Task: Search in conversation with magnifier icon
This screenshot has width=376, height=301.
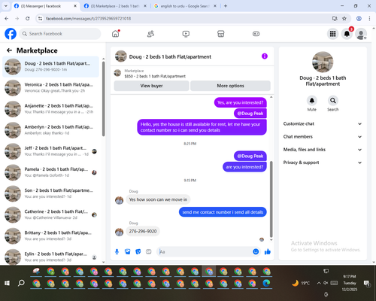Action: pos(333,101)
